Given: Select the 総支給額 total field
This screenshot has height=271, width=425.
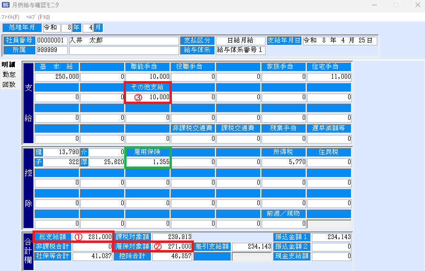Looking at the screenshot, I should (93, 237).
